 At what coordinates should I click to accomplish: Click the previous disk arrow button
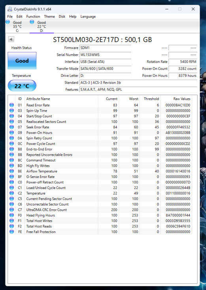point(11,39)
